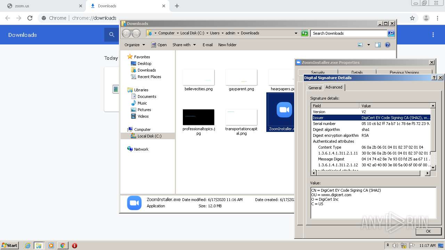Select the Digest algorithm row

point(371,130)
